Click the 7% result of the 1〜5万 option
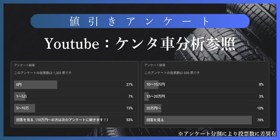The height and width of the screenshot is (140, 280). [131, 97]
